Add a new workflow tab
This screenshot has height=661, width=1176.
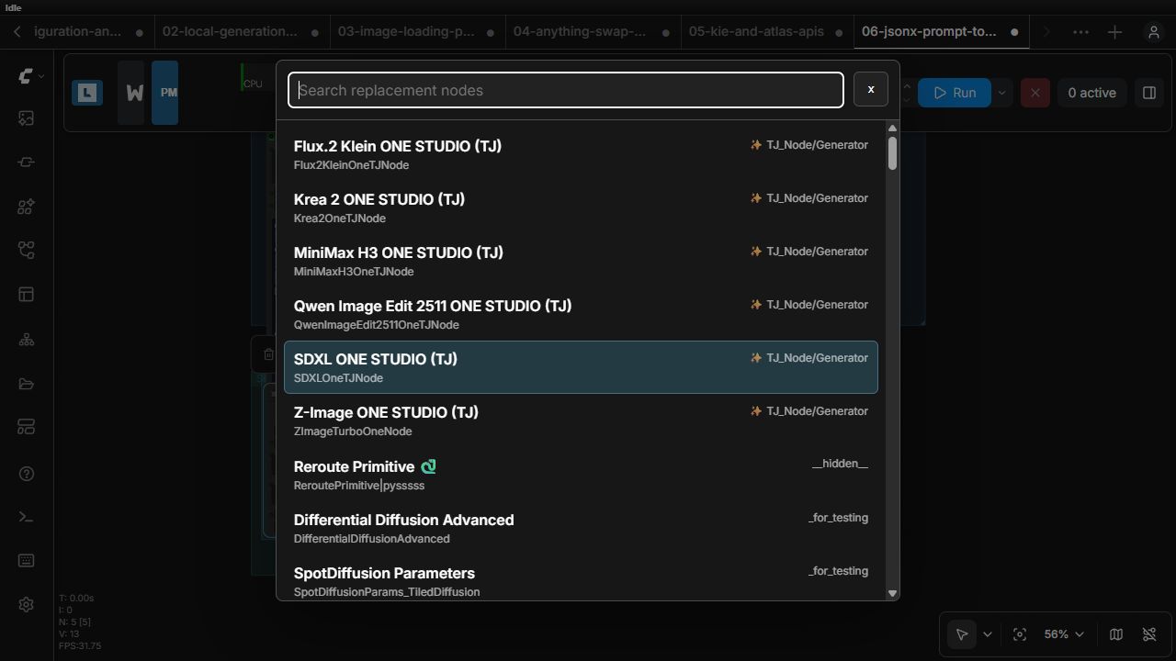[1114, 32]
